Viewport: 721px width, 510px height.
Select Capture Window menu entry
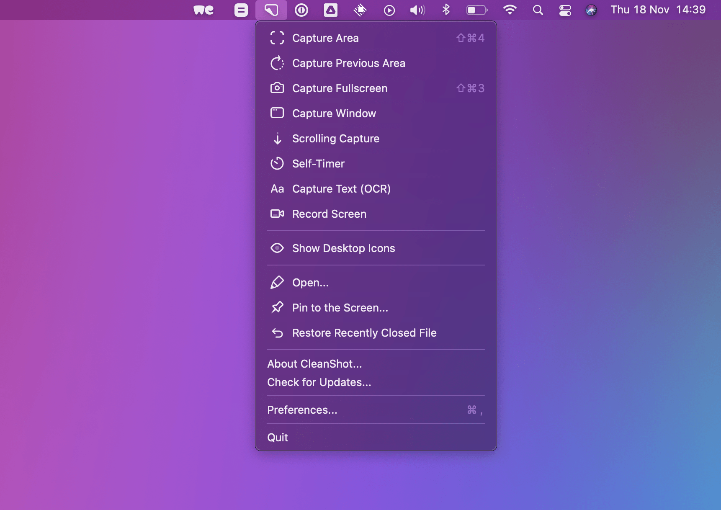[376, 113]
